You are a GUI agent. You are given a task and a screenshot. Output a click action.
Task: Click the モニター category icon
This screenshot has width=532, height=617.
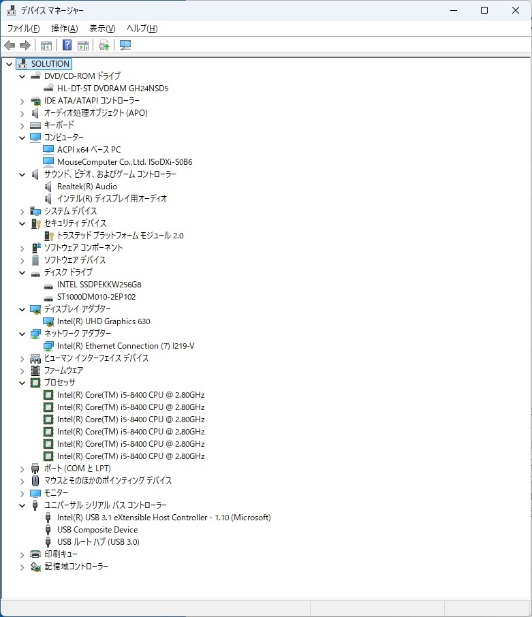point(35,493)
